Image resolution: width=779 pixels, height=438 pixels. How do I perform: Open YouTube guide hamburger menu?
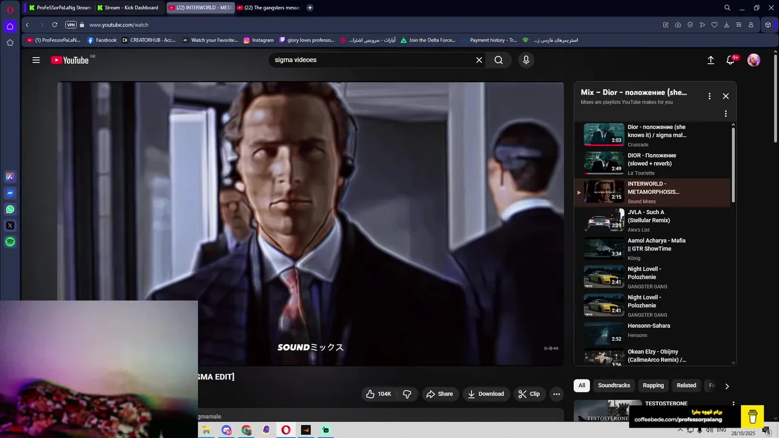click(x=36, y=60)
